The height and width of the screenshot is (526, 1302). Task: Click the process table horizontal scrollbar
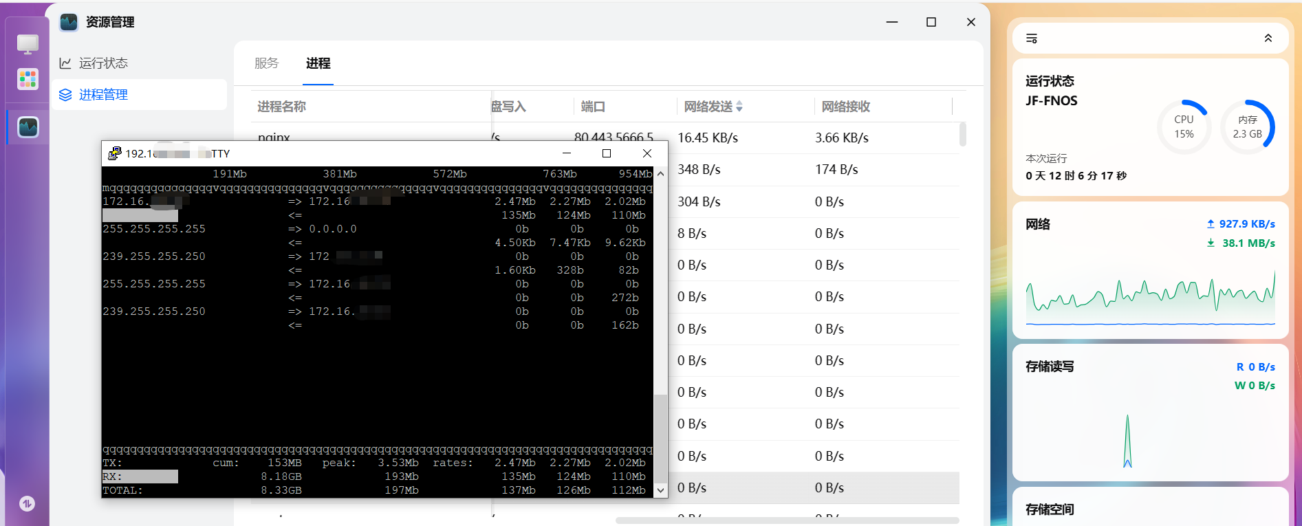(787, 520)
